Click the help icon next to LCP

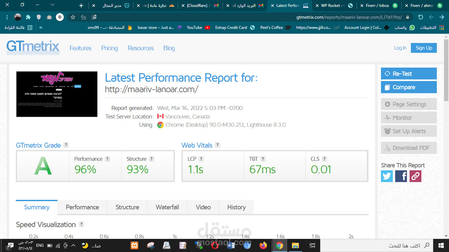tap(201, 159)
